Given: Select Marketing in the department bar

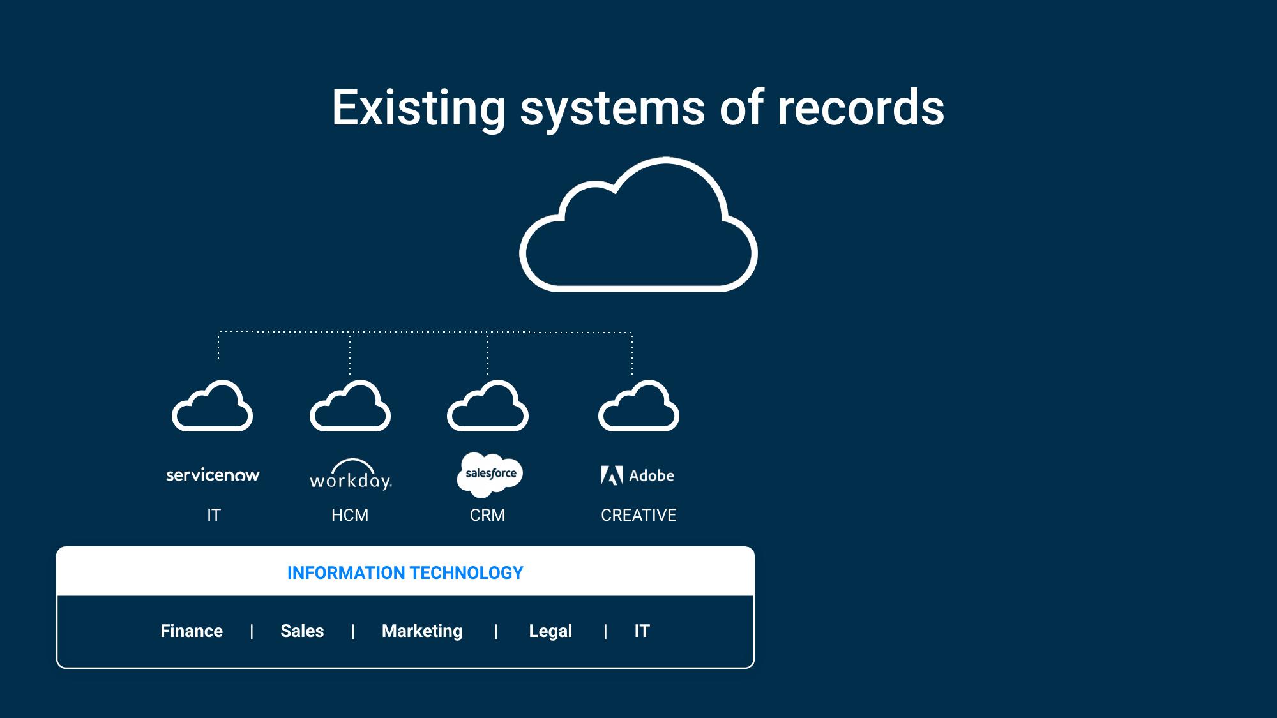Looking at the screenshot, I should (422, 631).
